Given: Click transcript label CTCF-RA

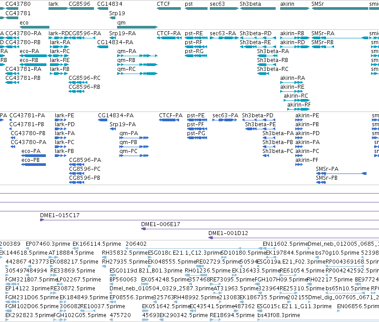Looking at the screenshot, I should (x=169, y=33).
